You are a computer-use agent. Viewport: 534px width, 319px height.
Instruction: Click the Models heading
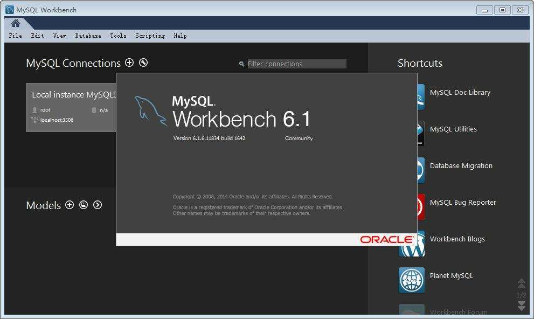pyautogui.click(x=43, y=205)
